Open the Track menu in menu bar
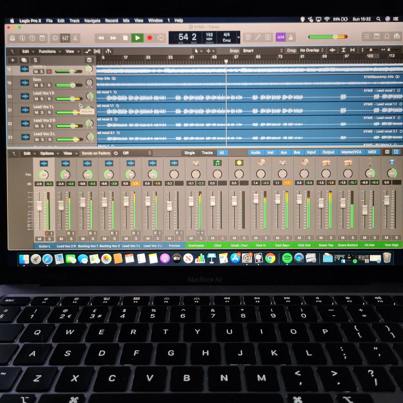 click(75, 21)
